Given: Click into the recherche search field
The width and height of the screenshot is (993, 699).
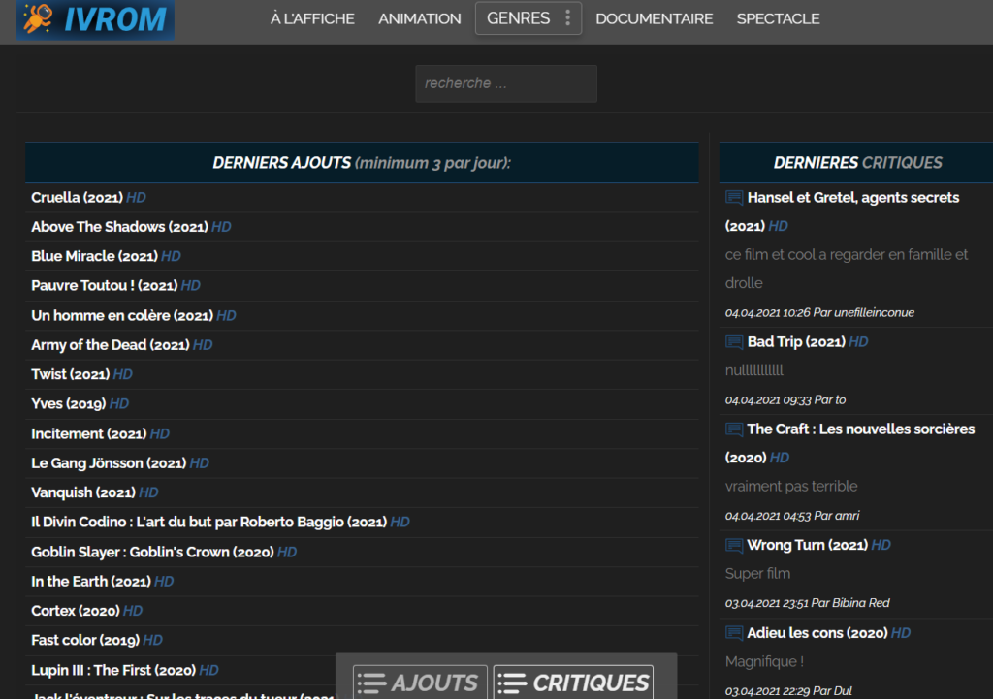Looking at the screenshot, I should 506,83.
